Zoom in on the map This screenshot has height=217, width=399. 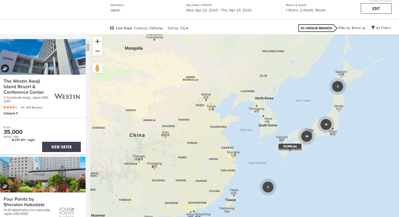pyautogui.click(x=97, y=41)
